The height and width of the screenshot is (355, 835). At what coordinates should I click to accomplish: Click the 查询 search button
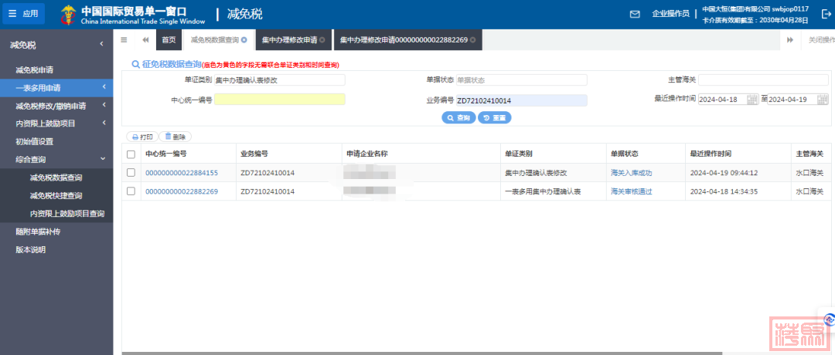tap(458, 117)
